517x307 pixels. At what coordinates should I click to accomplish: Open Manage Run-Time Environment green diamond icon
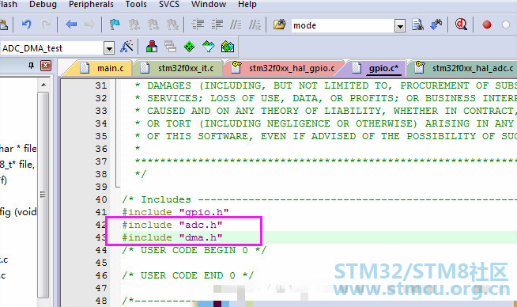[x=189, y=47]
